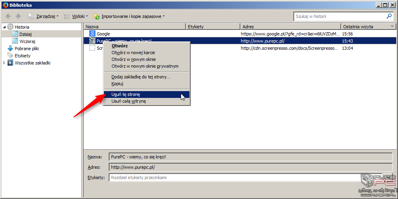The width and height of the screenshot is (398, 199).
Task: Choose Usuń tę stronę from context menu
Action: [126, 94]
